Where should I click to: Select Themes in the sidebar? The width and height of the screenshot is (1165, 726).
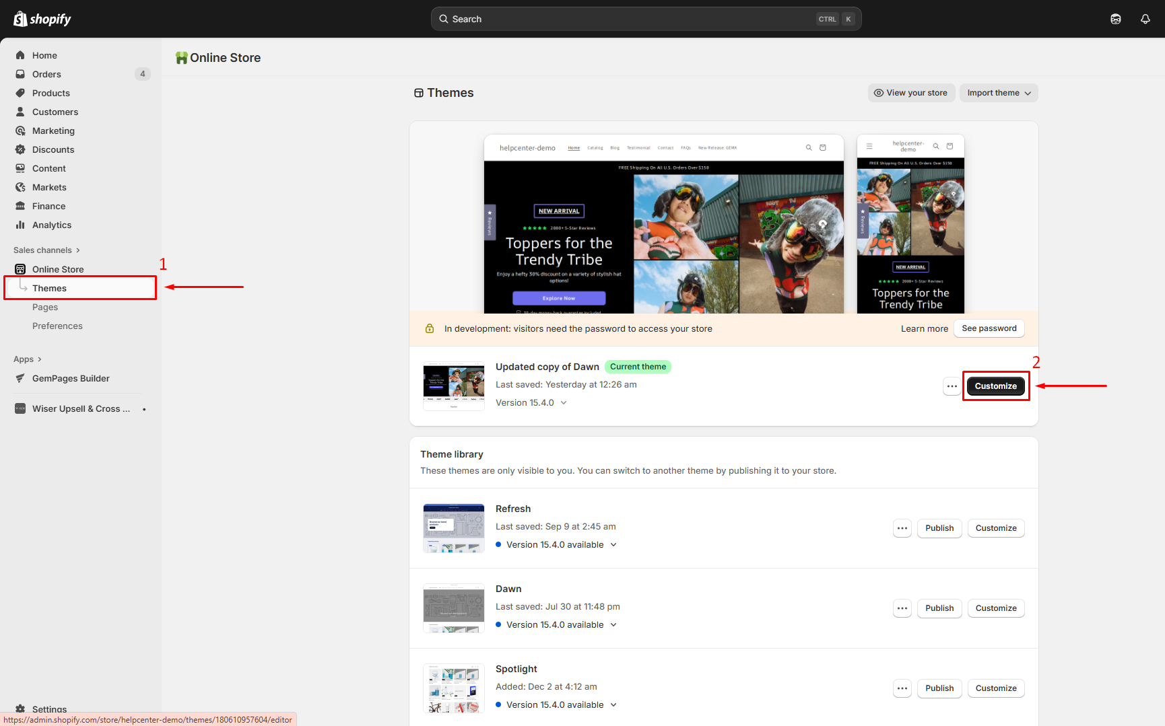pyautogui.click(x=49, y=288)
